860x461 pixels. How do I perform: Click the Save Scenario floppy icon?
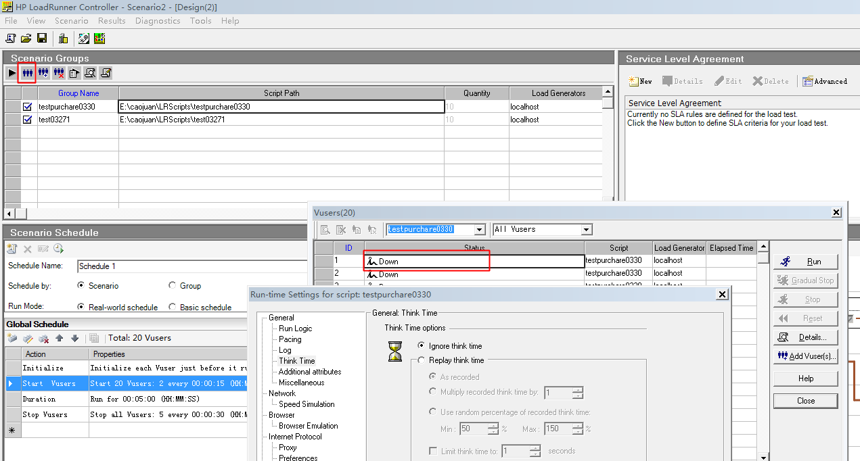coord(42,39)
